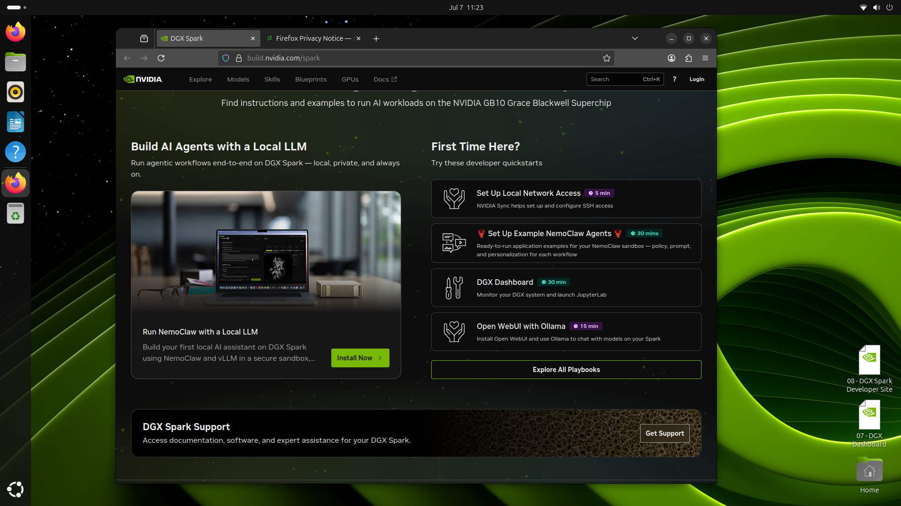901x506 pixels.
Task: Click the Set Up Local Network Access icon
Action: click(x=454, y=199)
